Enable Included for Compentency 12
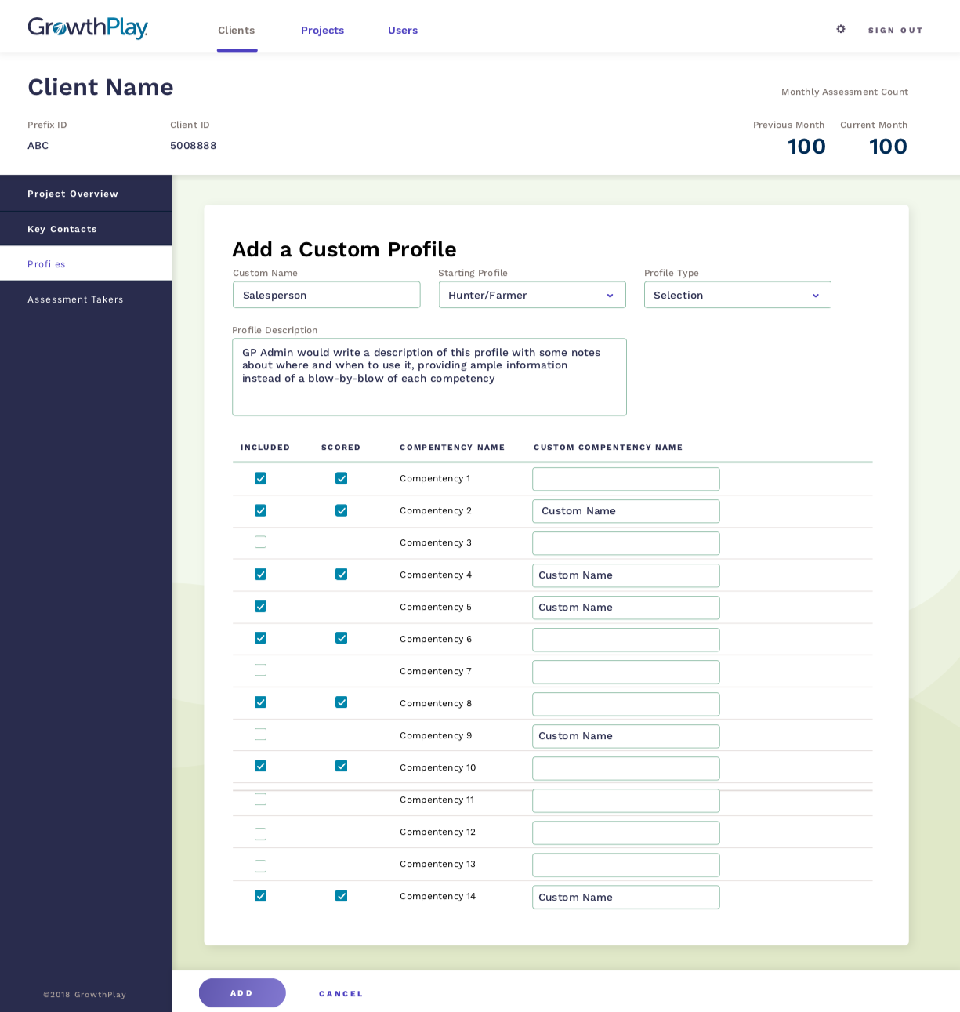Viewport: 960px width, 1012px height. click(260, 833)
